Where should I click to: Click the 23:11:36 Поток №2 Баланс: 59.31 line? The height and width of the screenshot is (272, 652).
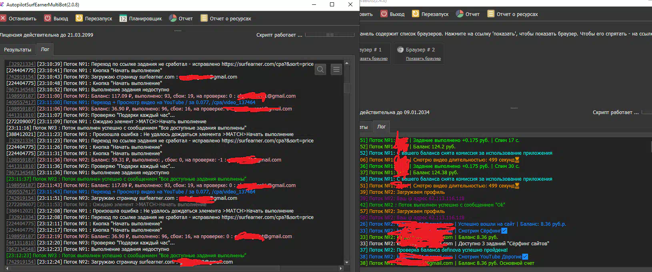point(144,160)
